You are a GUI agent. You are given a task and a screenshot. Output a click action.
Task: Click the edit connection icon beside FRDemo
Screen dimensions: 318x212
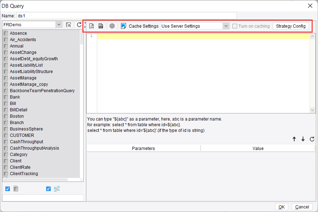pos(68,25)
